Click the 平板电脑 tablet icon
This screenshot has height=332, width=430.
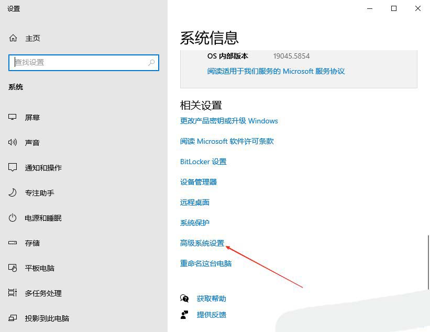point(13,268)
